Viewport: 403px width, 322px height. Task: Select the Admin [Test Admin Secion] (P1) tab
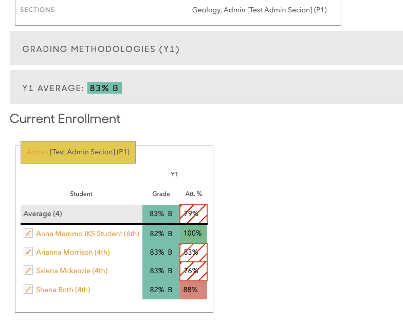[78, 152]
